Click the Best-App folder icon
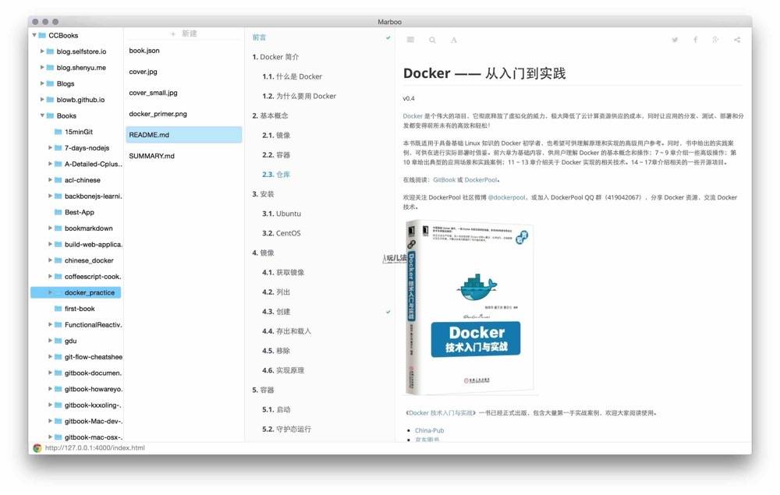 (58, 212)
